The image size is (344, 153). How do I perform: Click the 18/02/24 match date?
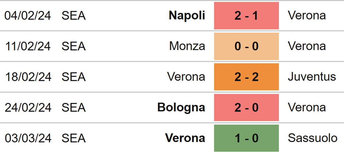[28, 77]
